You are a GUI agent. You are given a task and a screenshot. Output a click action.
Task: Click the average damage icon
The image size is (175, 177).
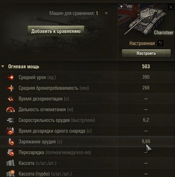point(11,77)
